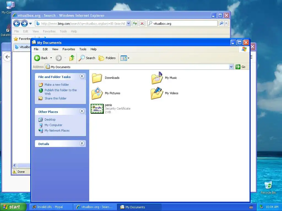Open IE recent pages dropdown arrow
The height and width of the screenshot is (211, 282).
click(30, 24)
